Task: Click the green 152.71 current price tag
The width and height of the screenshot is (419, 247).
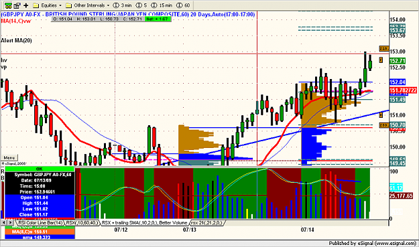Action: (398, 61)
